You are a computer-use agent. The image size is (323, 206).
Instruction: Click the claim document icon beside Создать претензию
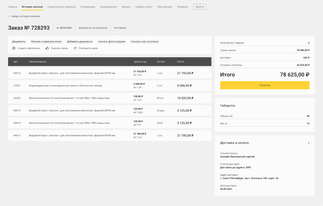click(x=14, y=48)
